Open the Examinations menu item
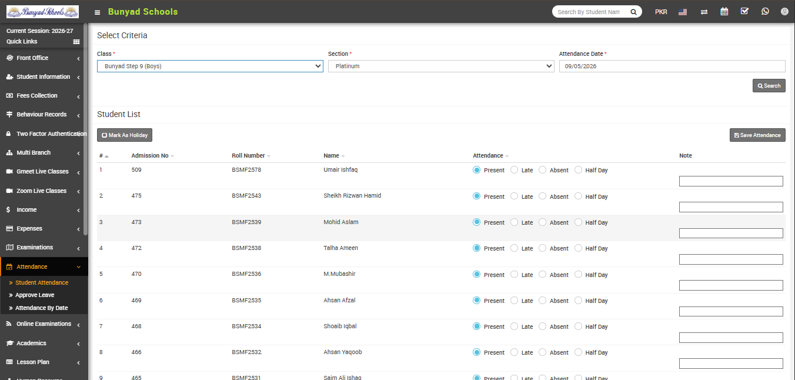This screenshot has height=380, width=795. click(44, 248)
